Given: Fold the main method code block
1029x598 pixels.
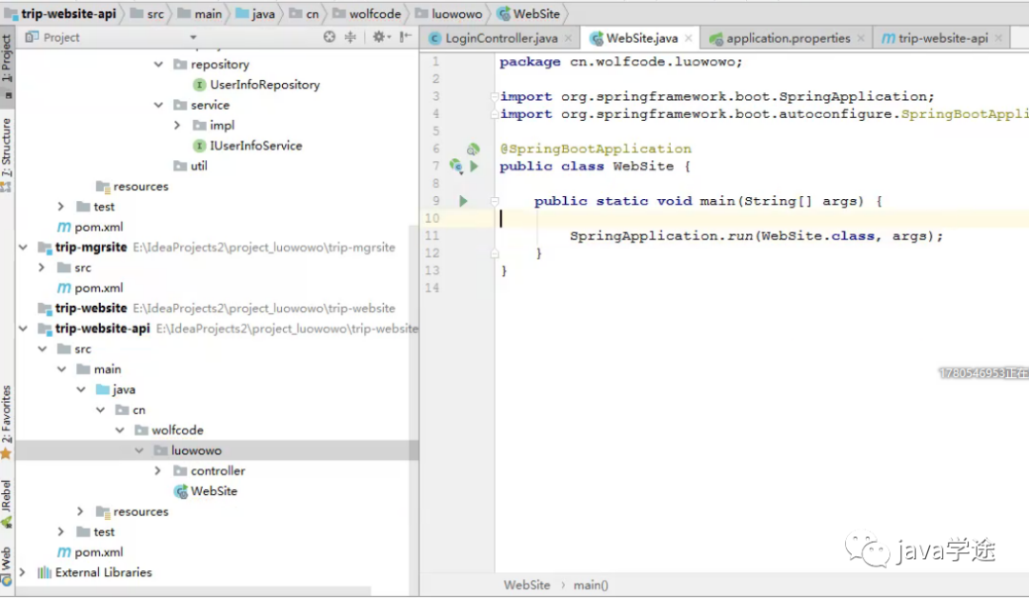Looking at the screenshot, I should pyautogui.click(x=495, y=201).
